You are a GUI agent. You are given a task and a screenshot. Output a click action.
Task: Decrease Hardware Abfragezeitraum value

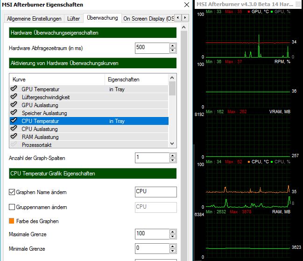173,51
